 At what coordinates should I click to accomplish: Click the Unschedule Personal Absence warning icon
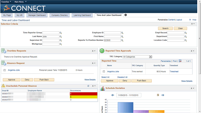(x=3, y=86)
